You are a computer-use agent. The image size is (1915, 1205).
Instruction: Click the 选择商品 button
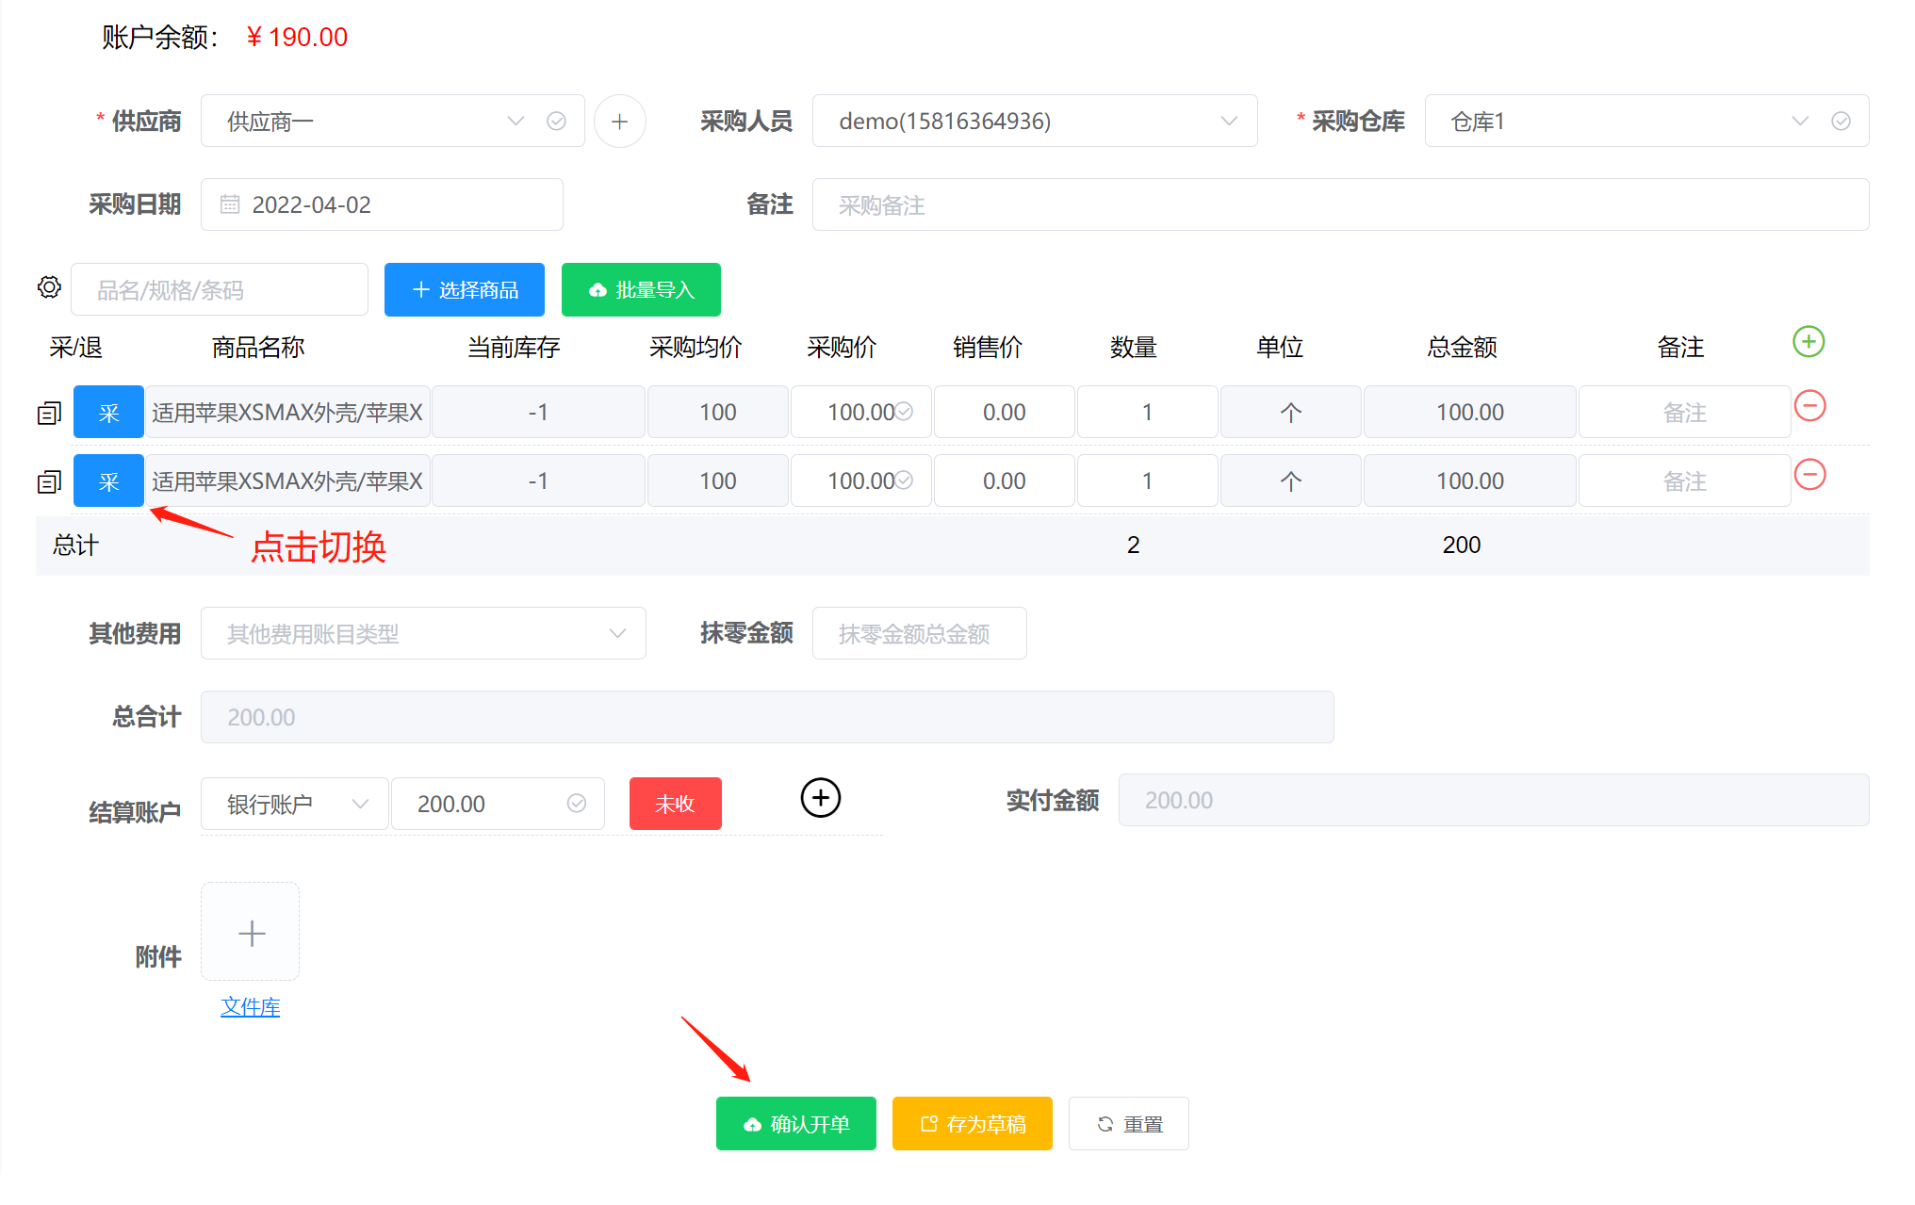465,289
